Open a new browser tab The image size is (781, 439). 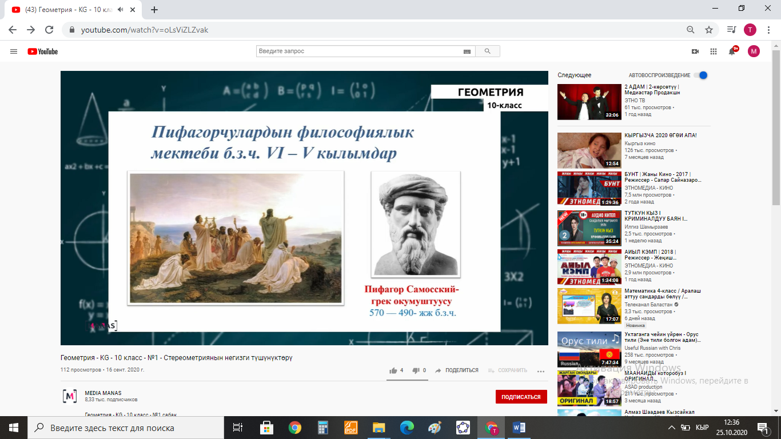coord(154,9)
